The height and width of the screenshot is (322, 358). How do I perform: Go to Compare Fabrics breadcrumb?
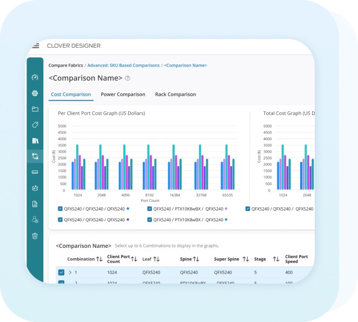click(x=65, y=65)
